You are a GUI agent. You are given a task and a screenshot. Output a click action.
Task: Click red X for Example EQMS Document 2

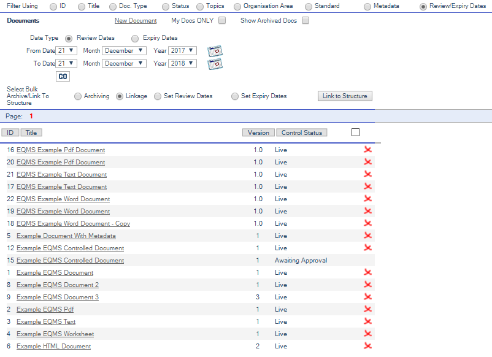point(367,284)
